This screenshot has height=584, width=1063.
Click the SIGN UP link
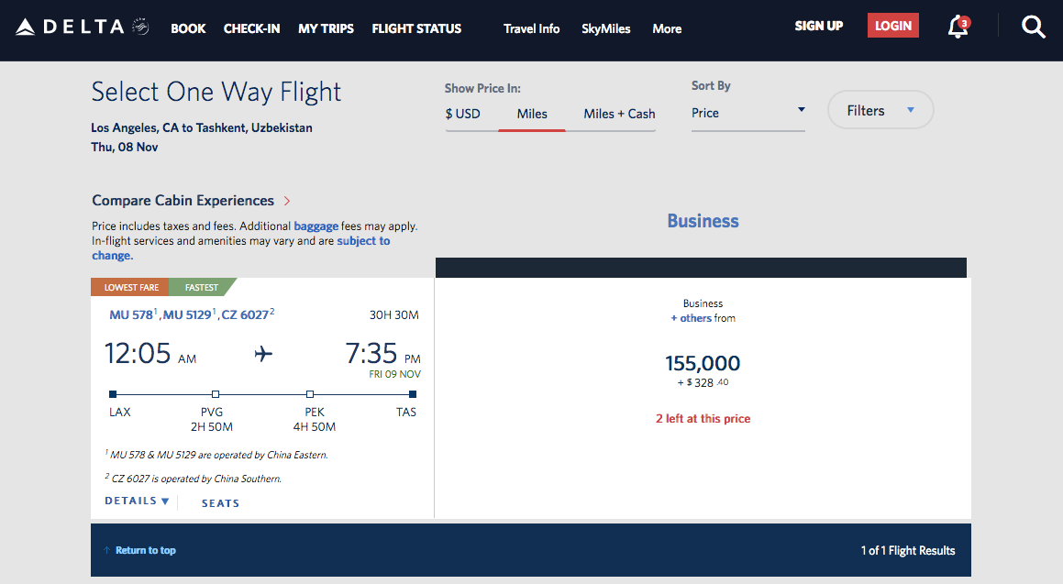[x=818, y=26]
